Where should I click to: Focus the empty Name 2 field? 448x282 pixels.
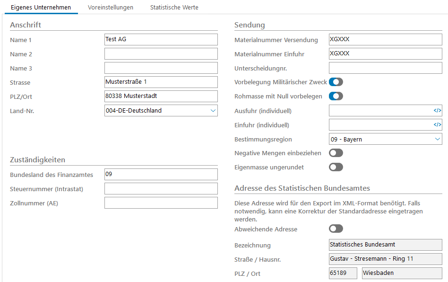tap(161, 54)
